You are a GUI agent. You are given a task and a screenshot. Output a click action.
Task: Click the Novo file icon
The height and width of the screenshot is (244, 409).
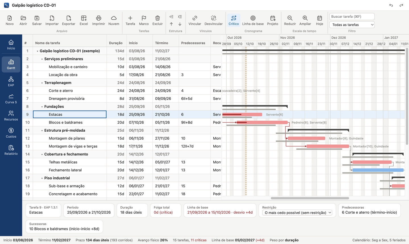(10, 20)
